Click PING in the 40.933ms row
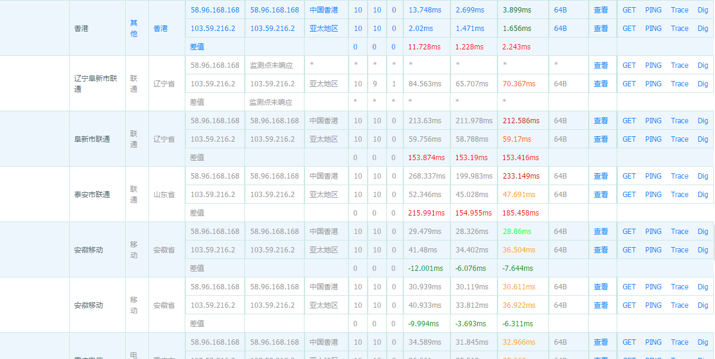The height and width of the screenshot is (359, 715). (x=653, y=305)
